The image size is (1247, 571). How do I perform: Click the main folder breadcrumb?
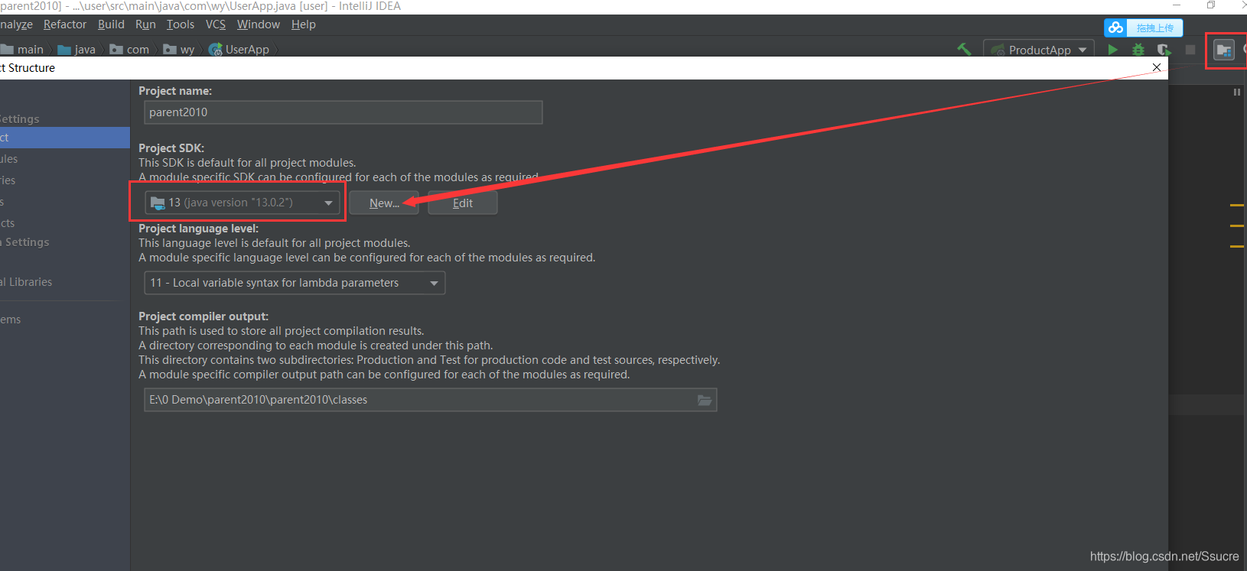coord(23,50)
